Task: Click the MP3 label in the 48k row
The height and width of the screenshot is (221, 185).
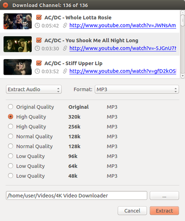Action: tap(112, 176)
